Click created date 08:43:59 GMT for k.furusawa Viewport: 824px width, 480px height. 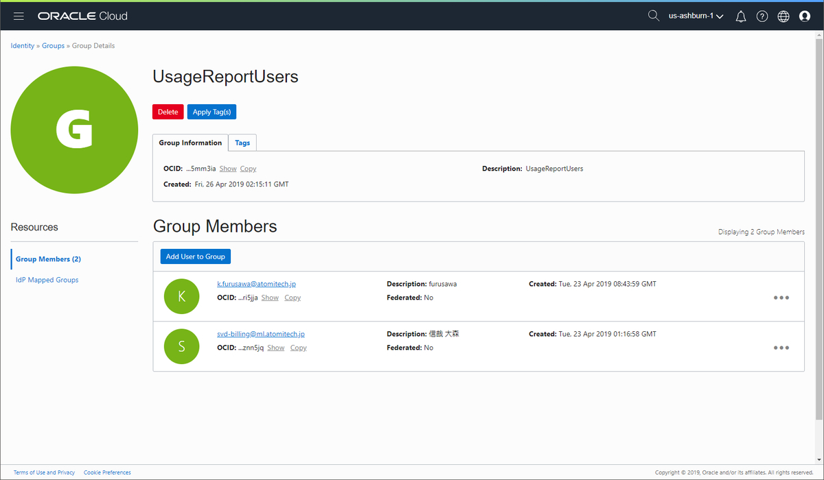point(593,283)
